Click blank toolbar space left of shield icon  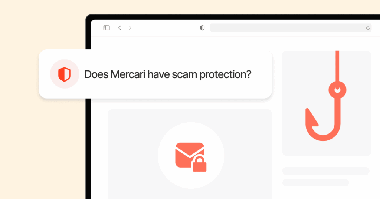pyautogui.click(x=165, y=28)
